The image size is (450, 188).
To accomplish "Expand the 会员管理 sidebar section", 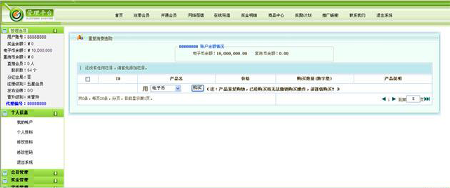I will pyautogui.click(x=55, y=173).
